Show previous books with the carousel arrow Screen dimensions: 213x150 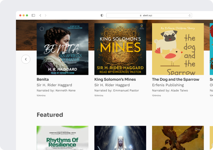[x=26, y=59]
